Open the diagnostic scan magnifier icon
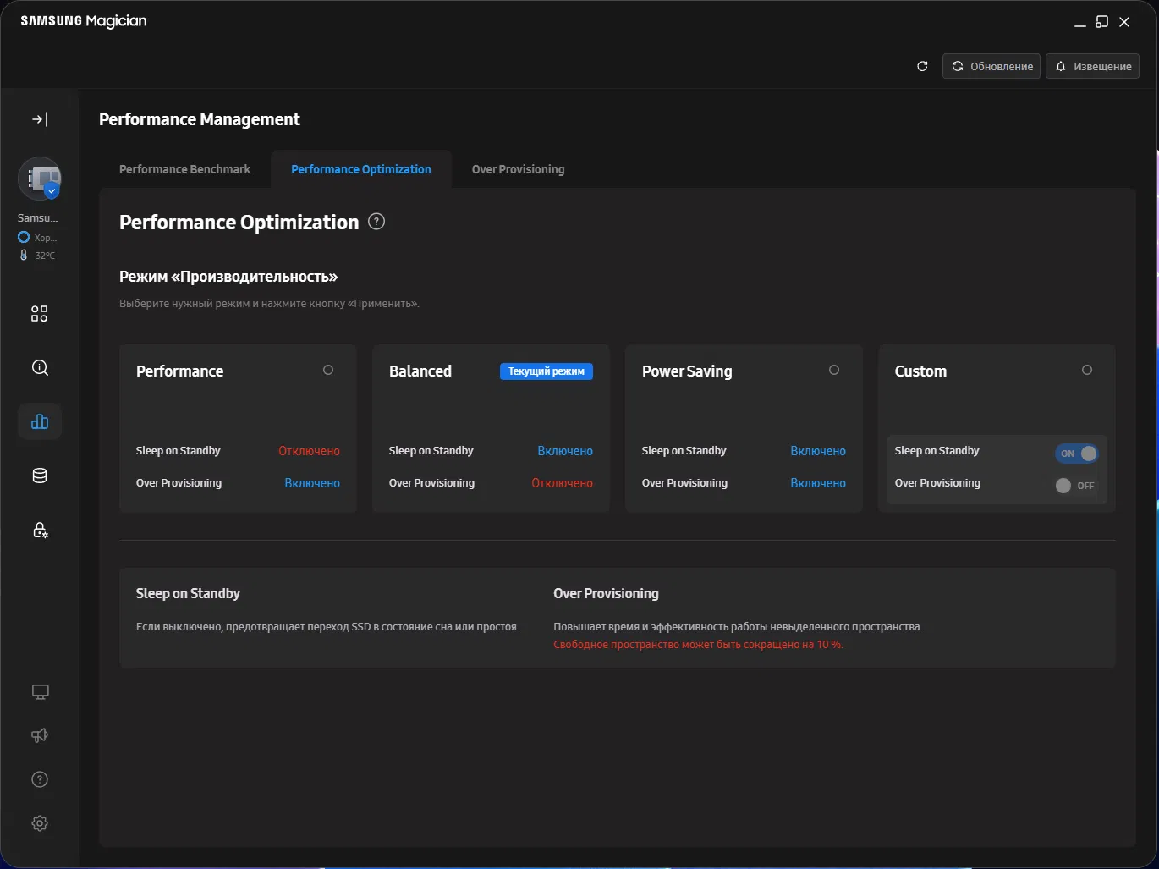 pyautogui.click(x=40, y=368)
